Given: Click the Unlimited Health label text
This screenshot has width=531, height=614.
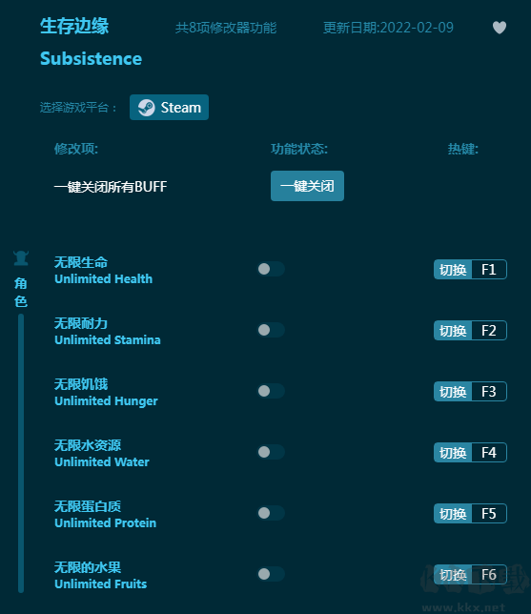Looking at the screenshot, I should point(103,278).
